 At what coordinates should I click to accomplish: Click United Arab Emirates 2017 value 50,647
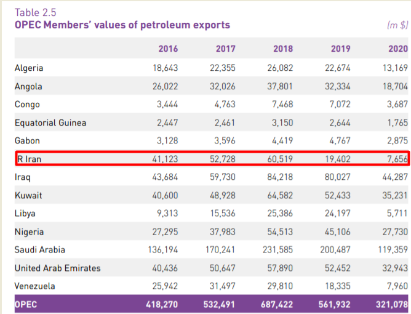223,268
